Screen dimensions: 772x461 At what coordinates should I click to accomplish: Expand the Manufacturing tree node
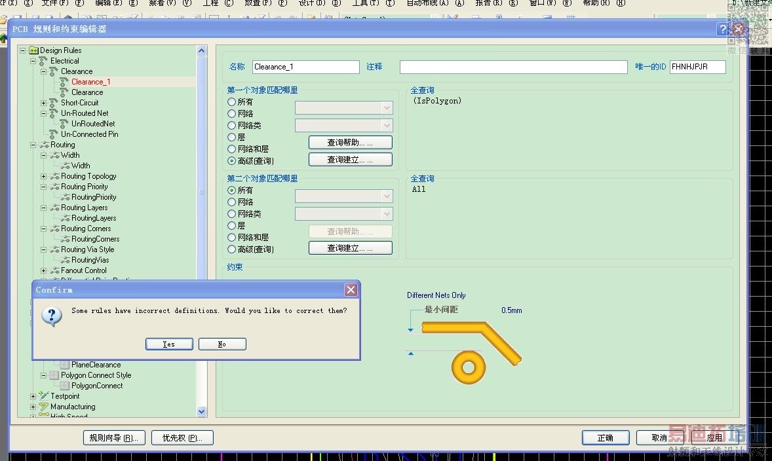click(x=33, y=407)
